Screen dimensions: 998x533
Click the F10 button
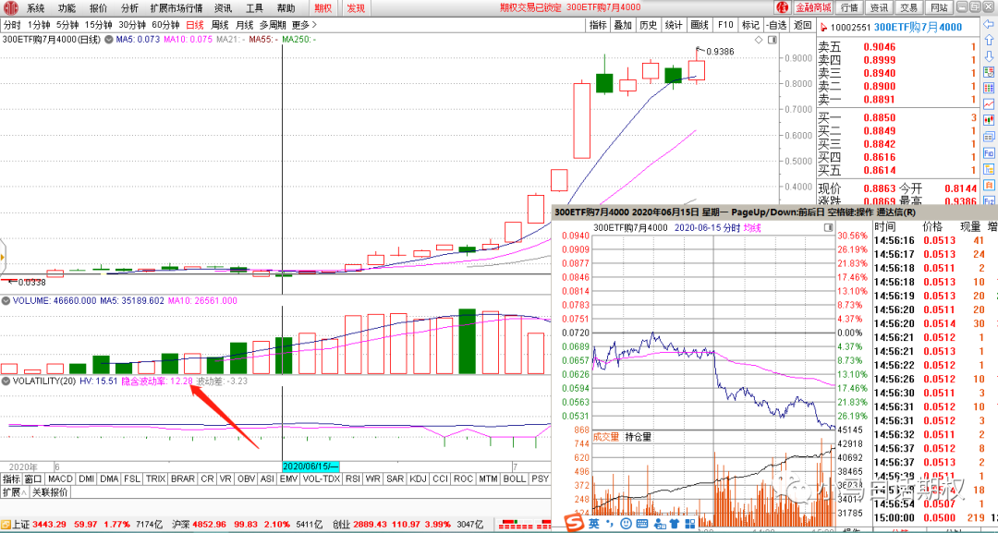pyautogui.click(x=725, y=25)
